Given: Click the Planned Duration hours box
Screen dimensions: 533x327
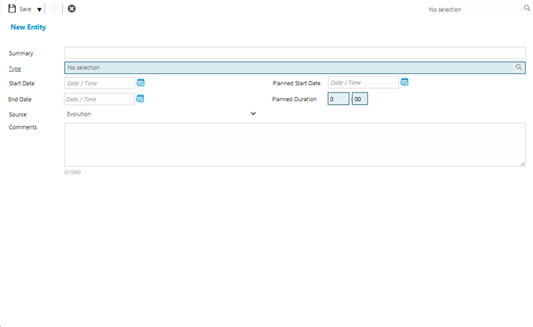Looking at the screenshot, I should (x=338, y=99).
